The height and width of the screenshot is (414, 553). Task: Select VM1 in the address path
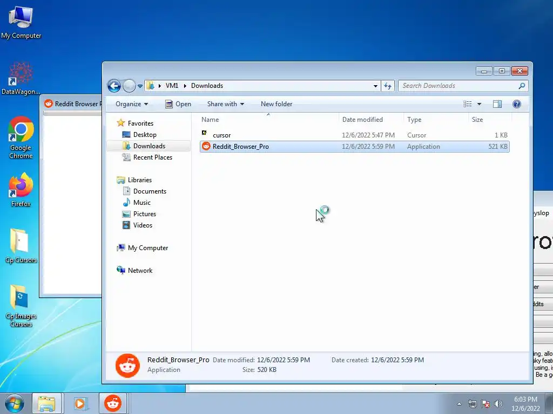(x=172, y=86)
